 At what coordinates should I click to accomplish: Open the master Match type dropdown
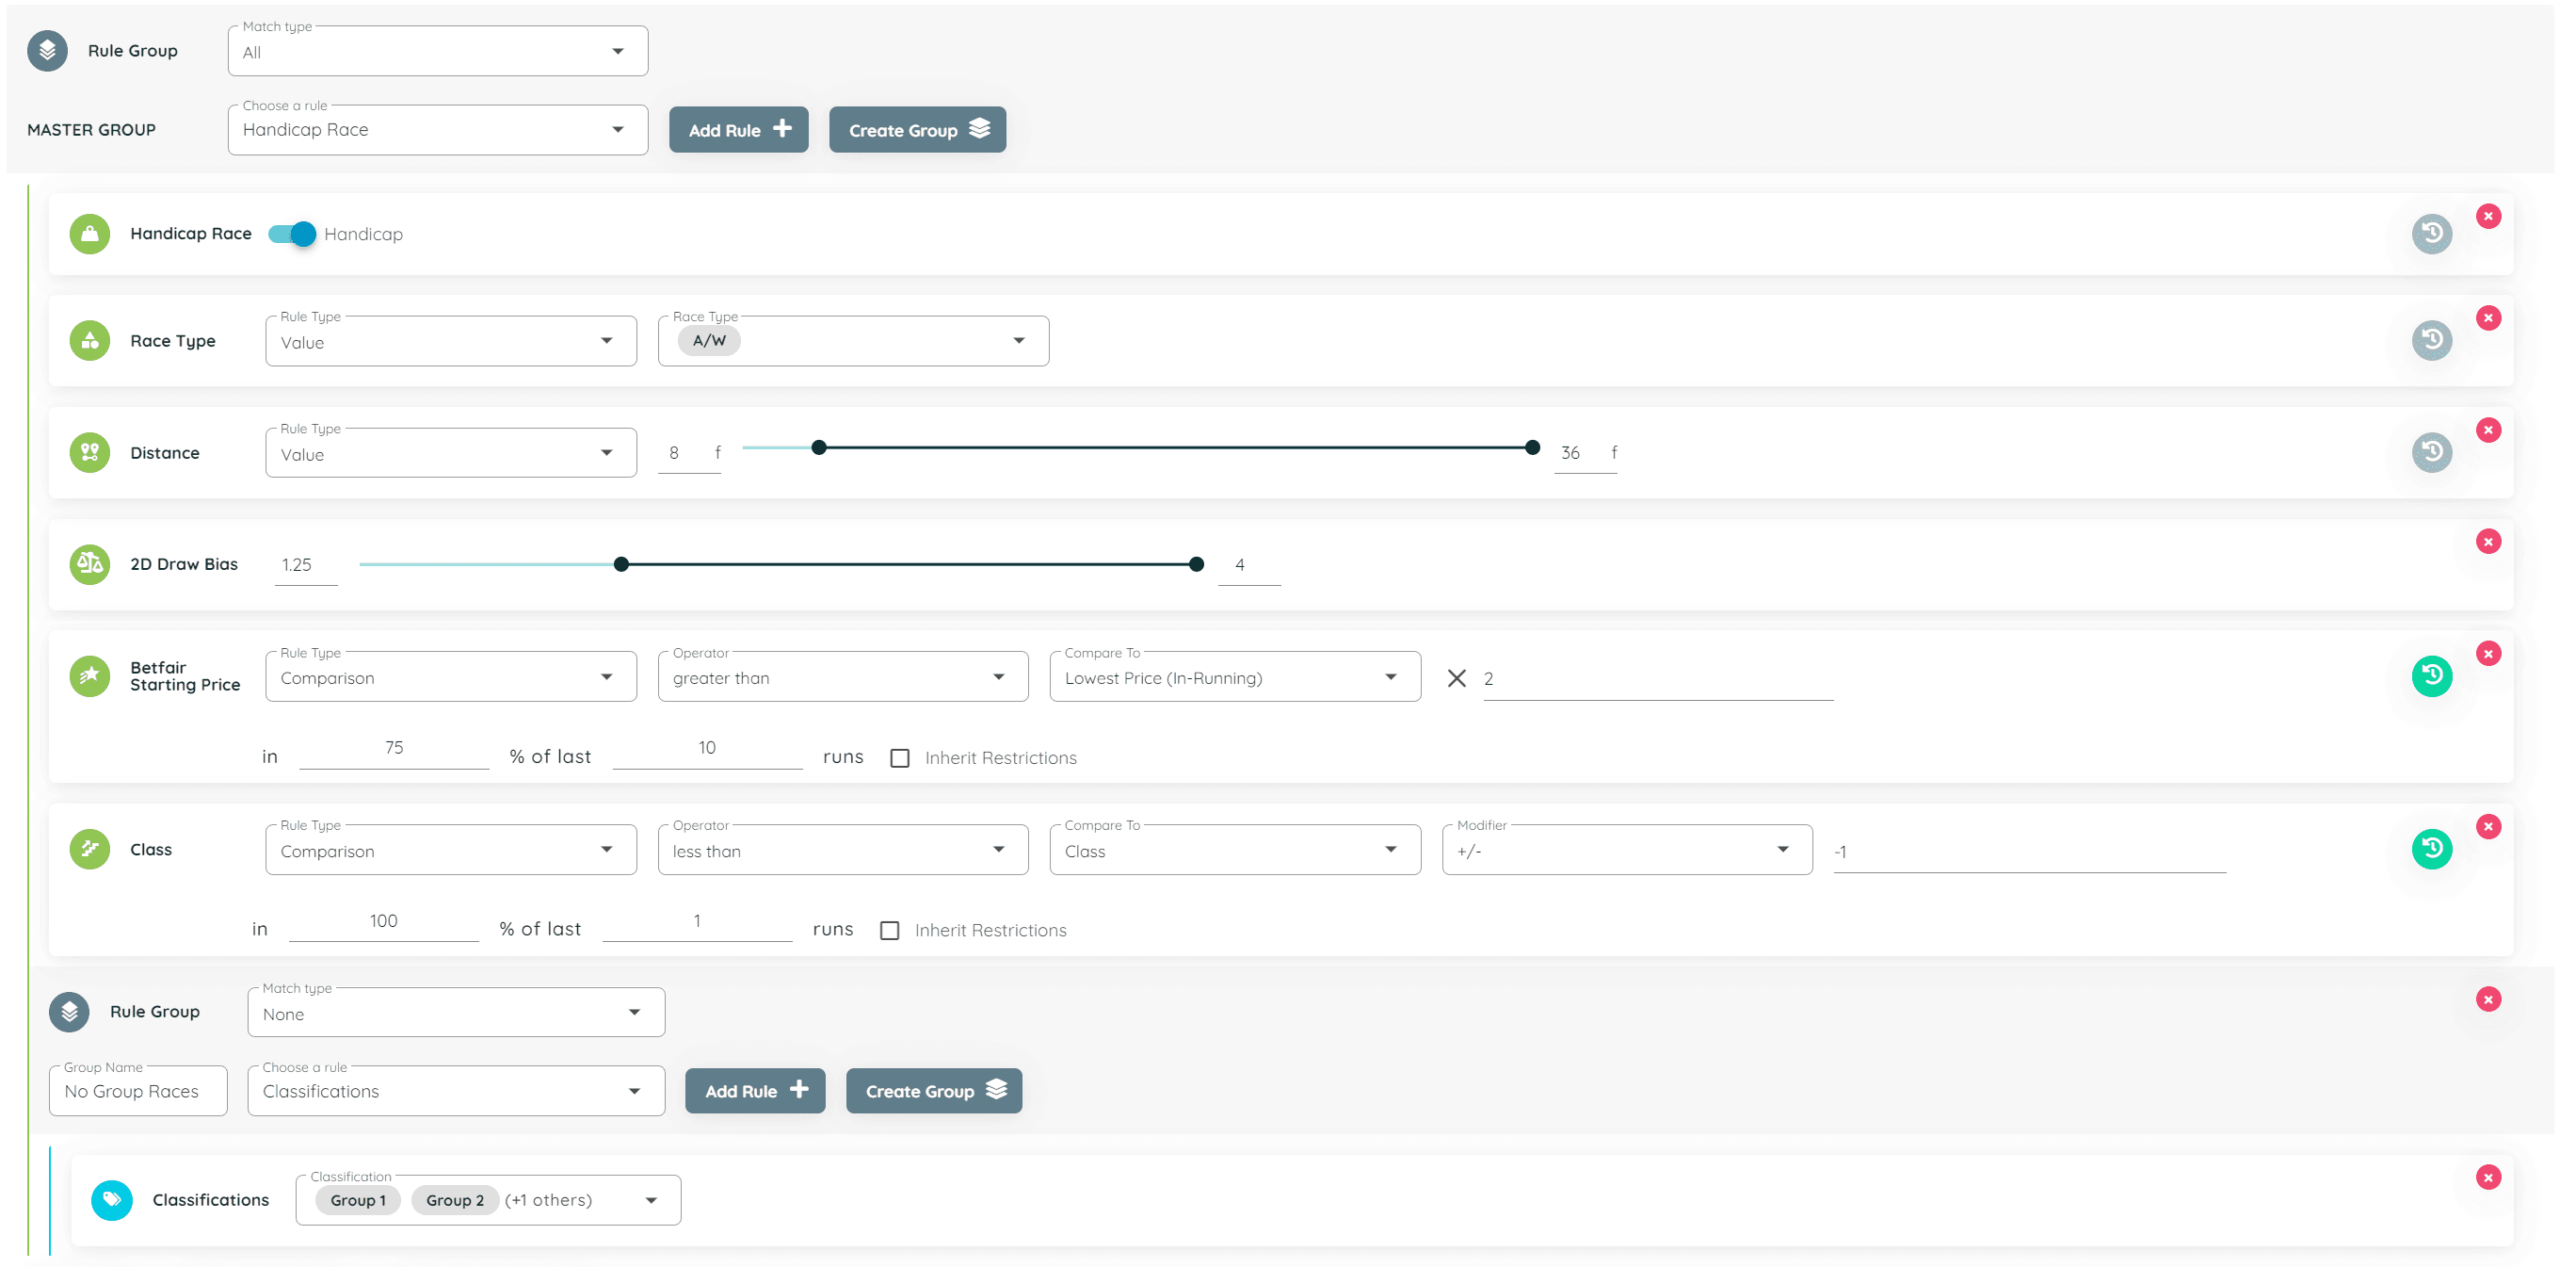[x=437, y=52]
